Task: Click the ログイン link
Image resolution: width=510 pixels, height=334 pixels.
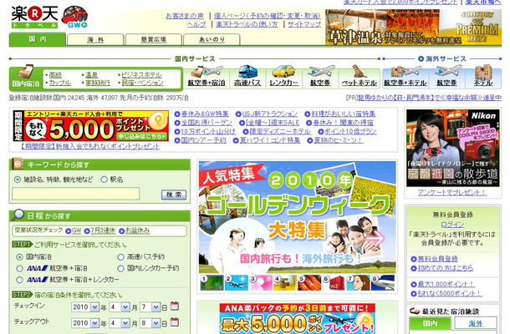Action: coord(452,224)
